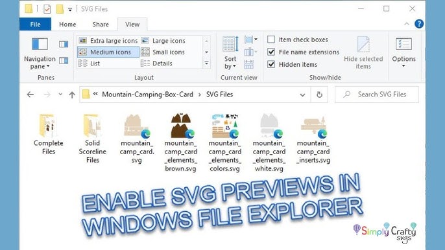Uncheck Hidden items
445x250 pixels.
point(293,65)
